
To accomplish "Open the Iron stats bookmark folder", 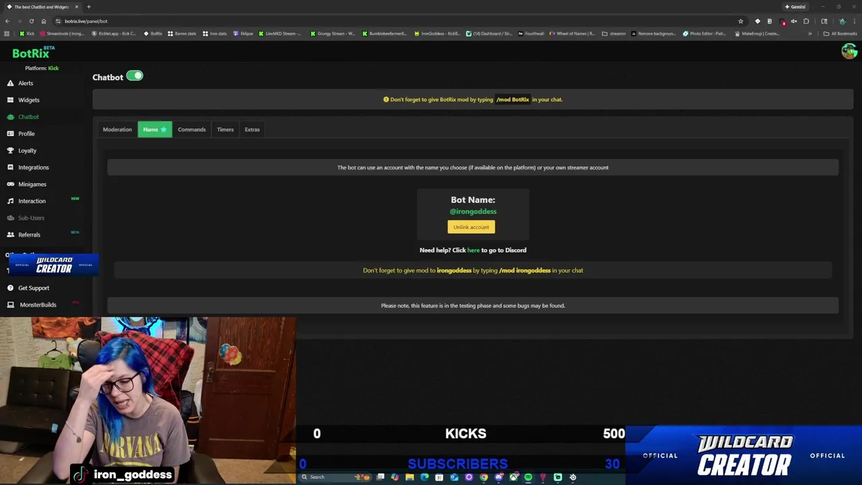I will click(215, 33).
